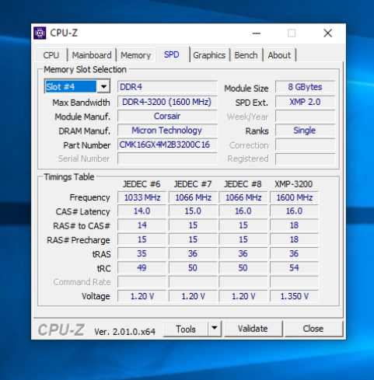Click the XMP-3200 CAS# Latency 16.0 cell
The width and height of the screenshot is (374, 380).
click(294, 211)
